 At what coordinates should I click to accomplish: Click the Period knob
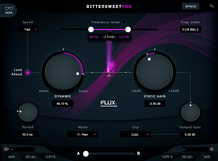pos(28,112)
